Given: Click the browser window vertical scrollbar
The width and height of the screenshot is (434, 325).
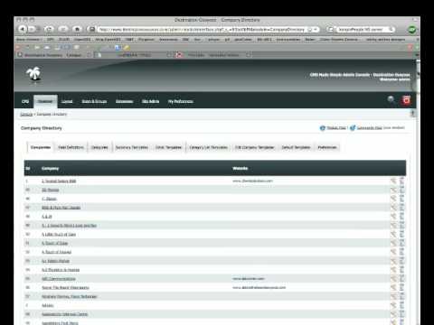Looking at the screenshot, I should (x=418, y=192).
